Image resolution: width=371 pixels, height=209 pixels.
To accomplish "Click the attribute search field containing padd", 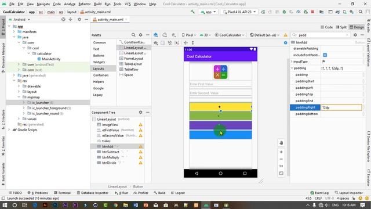I will tap(321, 35).
